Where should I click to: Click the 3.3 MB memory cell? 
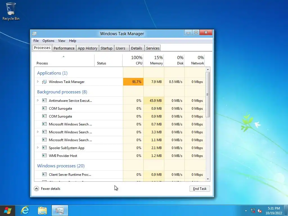point(154,132)
